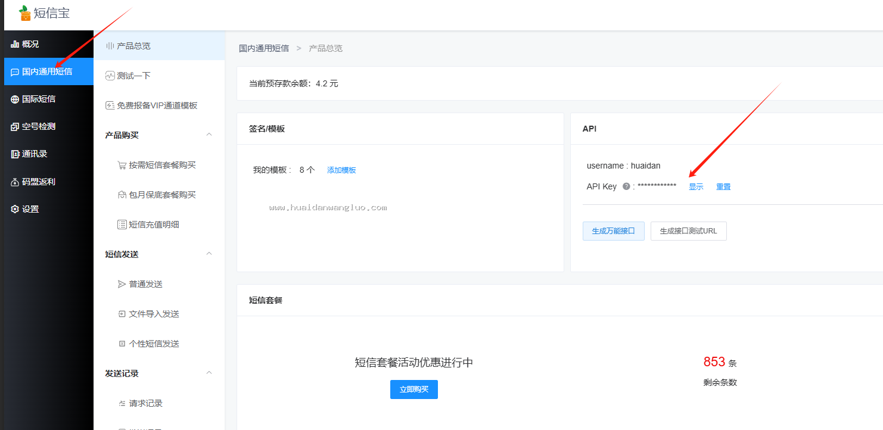The height and width of the screenshot is (430, 883).
Task: Click the icon beside 请求记录
Action: 122,403
